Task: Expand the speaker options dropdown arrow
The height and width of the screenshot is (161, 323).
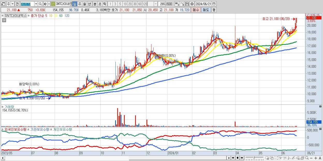Action: pyautogui.click(x=49, y=4)
